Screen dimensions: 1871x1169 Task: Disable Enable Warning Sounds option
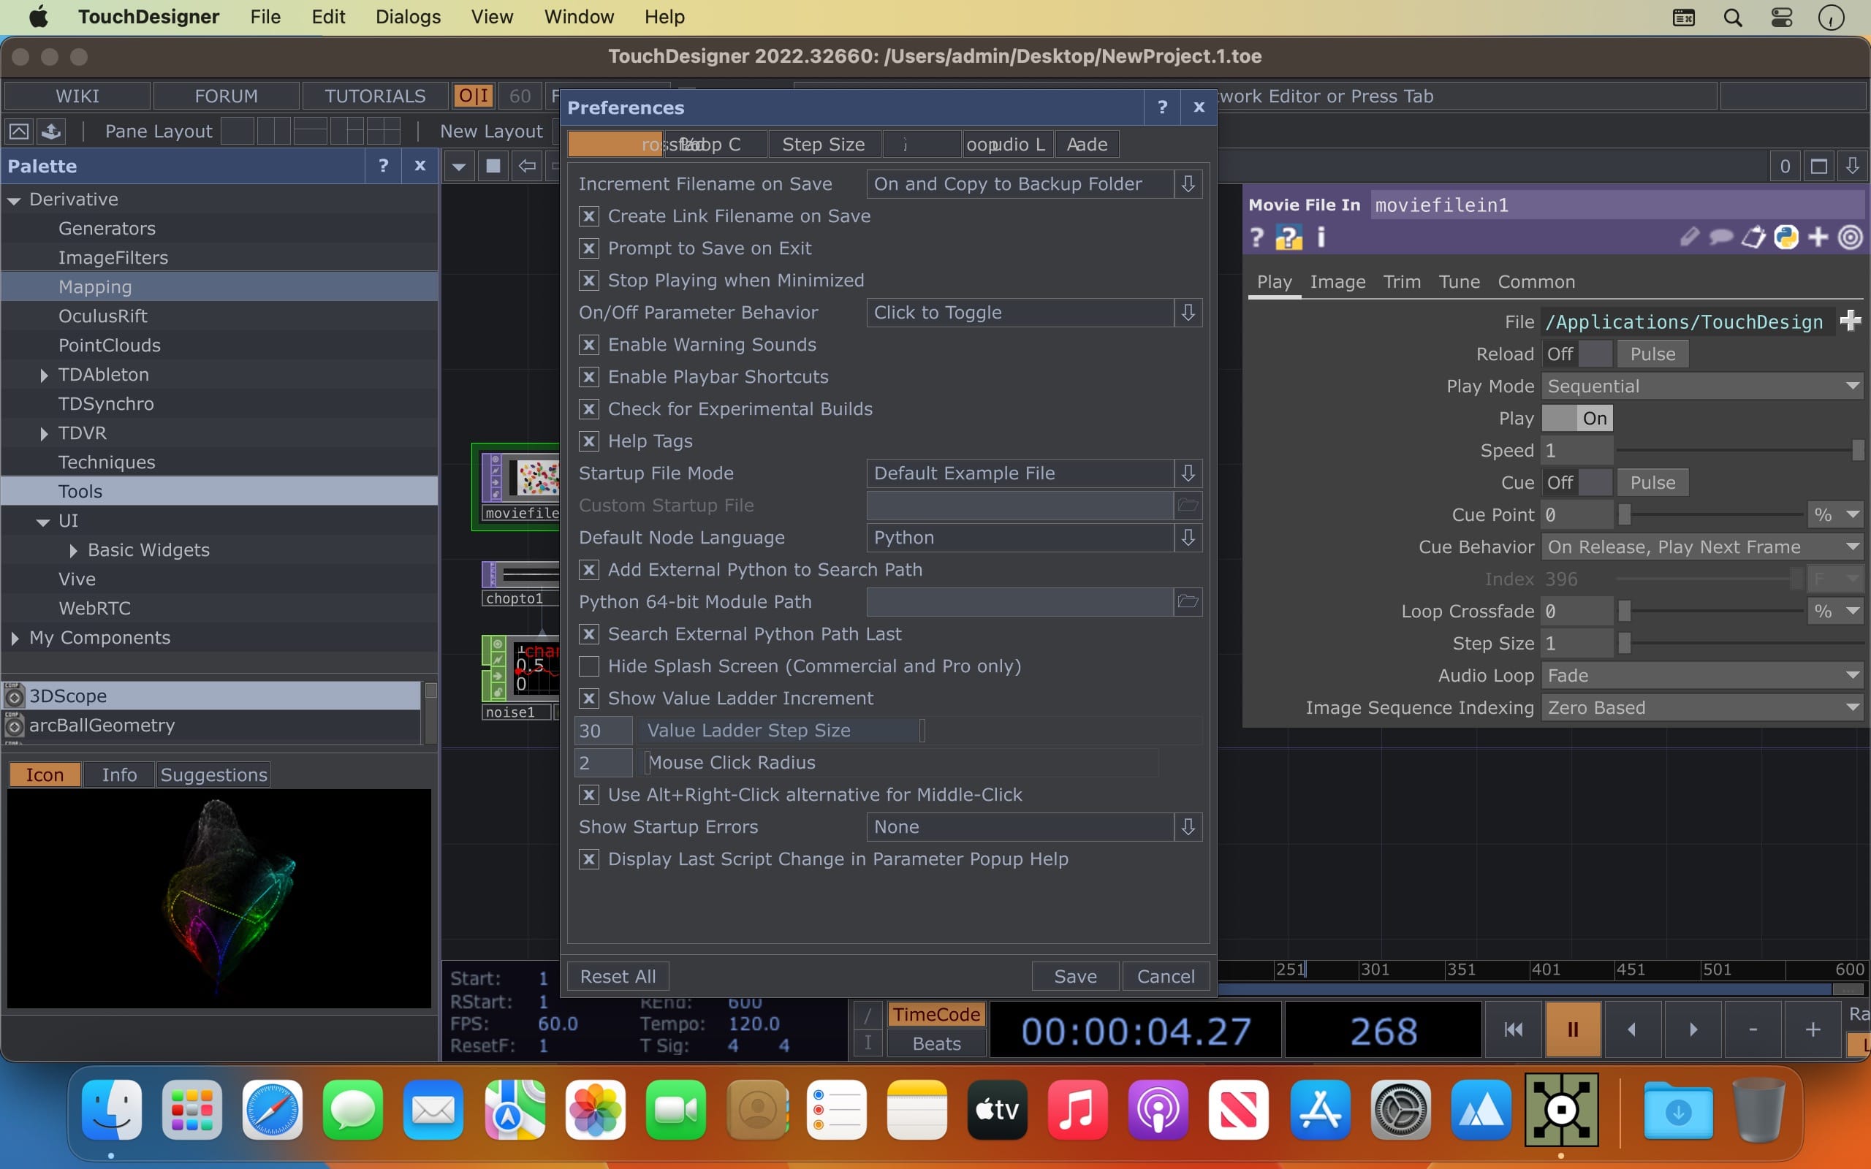589,345
